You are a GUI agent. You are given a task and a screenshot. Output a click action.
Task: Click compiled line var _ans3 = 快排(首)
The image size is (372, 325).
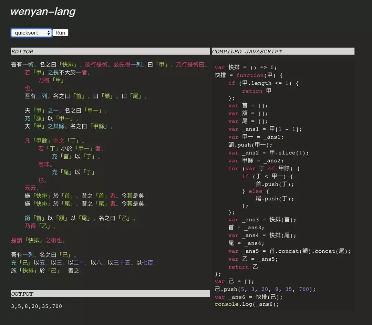[262, 220]
